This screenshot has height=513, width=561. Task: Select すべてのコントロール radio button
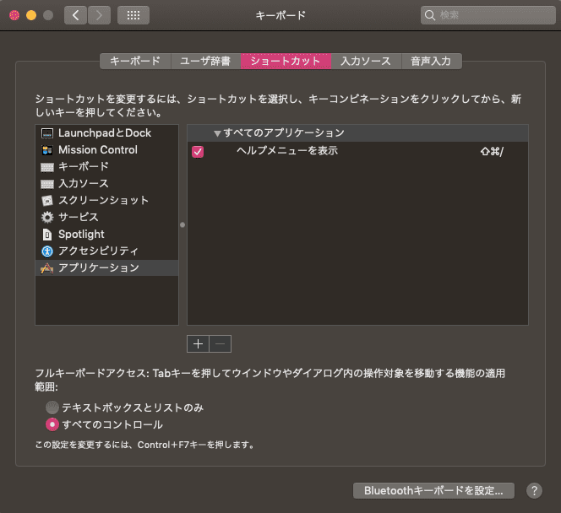point(52,424)
